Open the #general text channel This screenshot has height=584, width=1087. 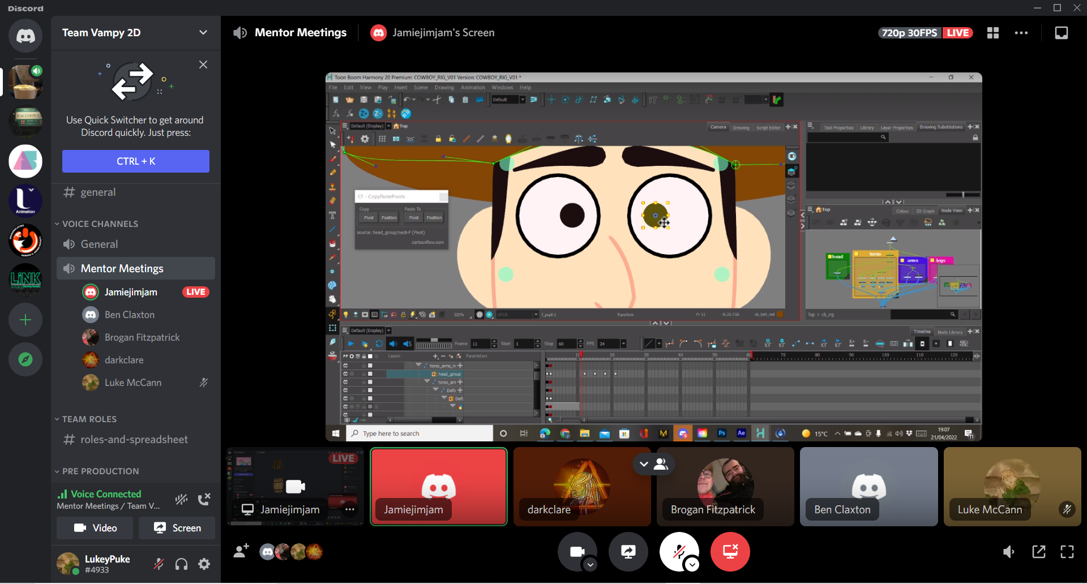[136, 192]
